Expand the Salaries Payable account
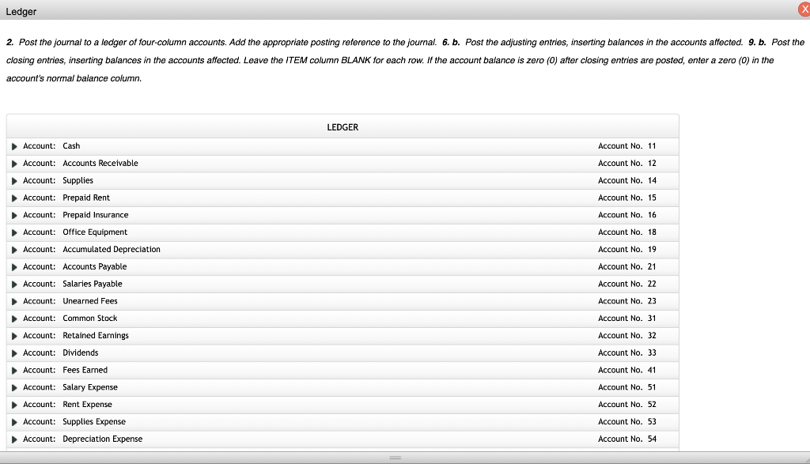 pyautogui.click(x=14, y=283)
